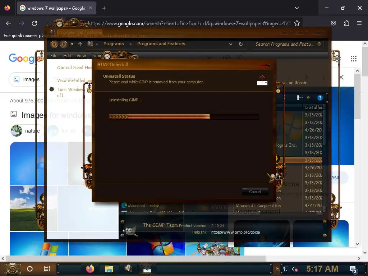Open File Explorer from the taskbar

click(x=109, y=269)
